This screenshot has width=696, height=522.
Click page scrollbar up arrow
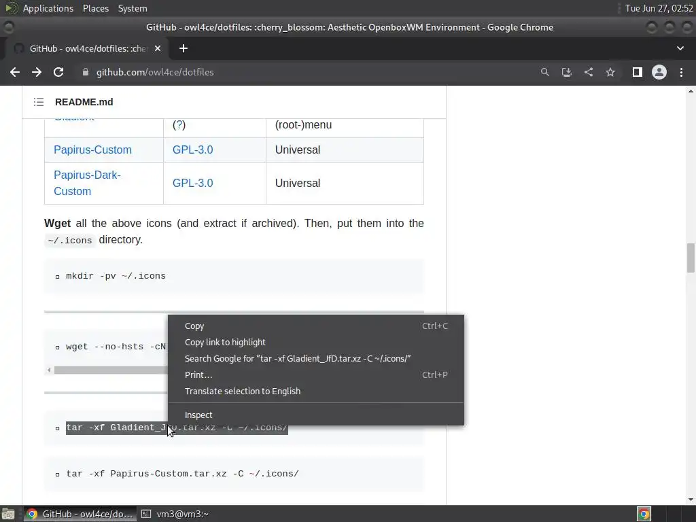[691, 91]
